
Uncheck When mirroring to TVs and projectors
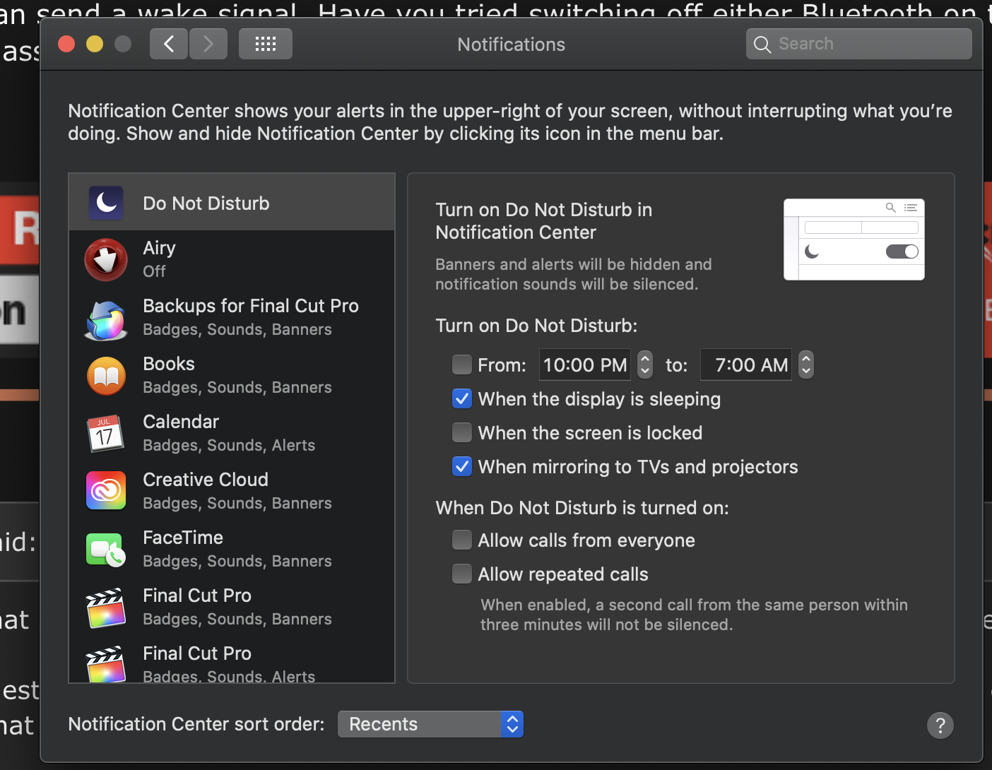click(x=462, y=466)
